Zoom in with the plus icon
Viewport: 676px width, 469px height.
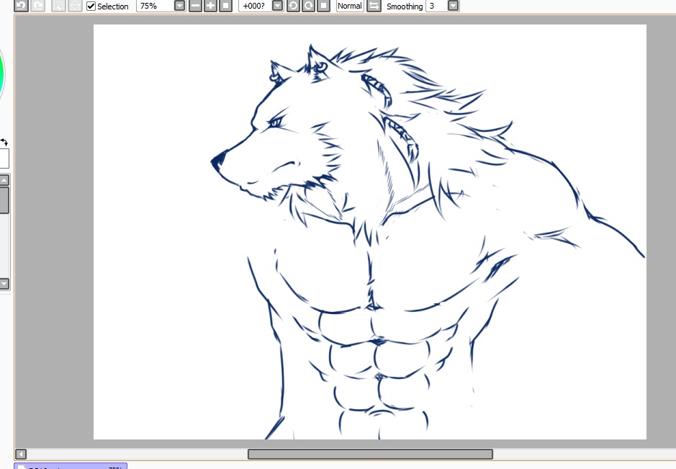210,6
